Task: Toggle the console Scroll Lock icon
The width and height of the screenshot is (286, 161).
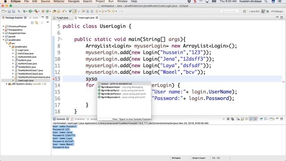Action: point(242,119)
